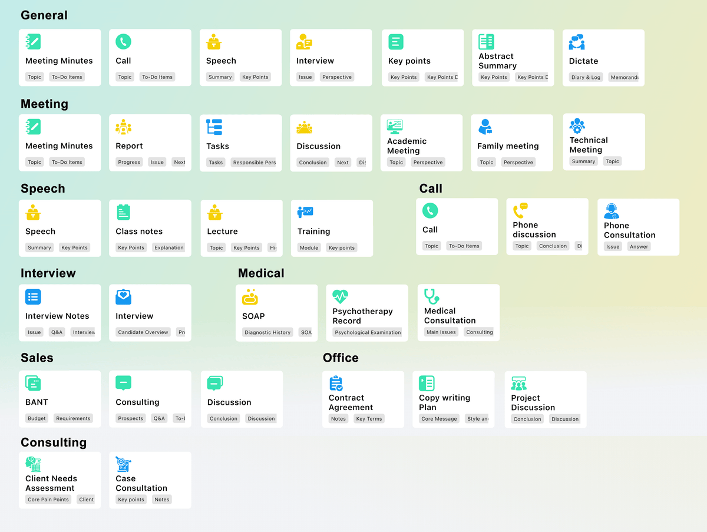Open the Copy writing Plan template

coord(453,399)
